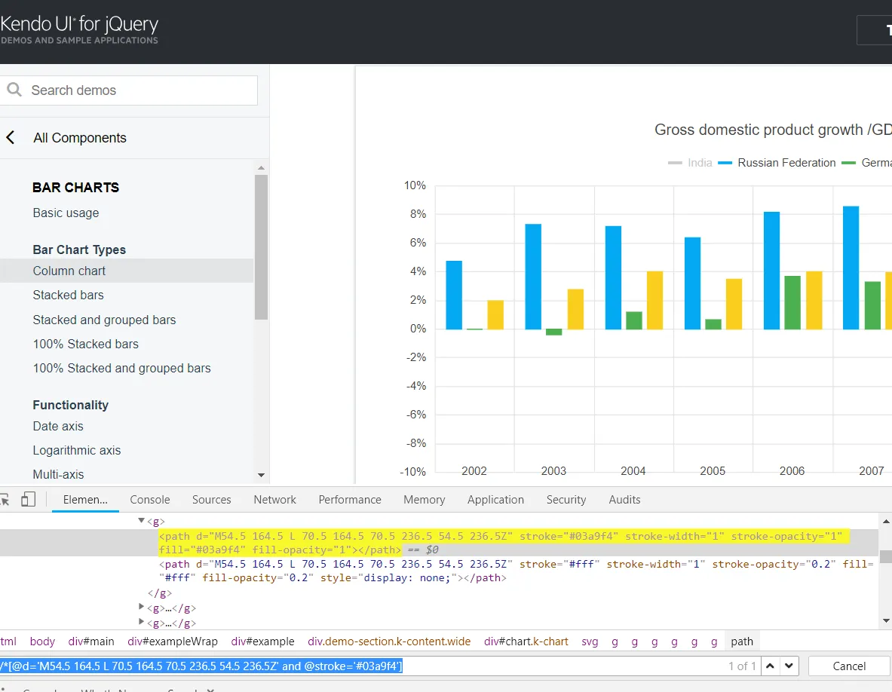Switch to the Application tab
This screenshot has width=892, height=692.
pos(495,500)
